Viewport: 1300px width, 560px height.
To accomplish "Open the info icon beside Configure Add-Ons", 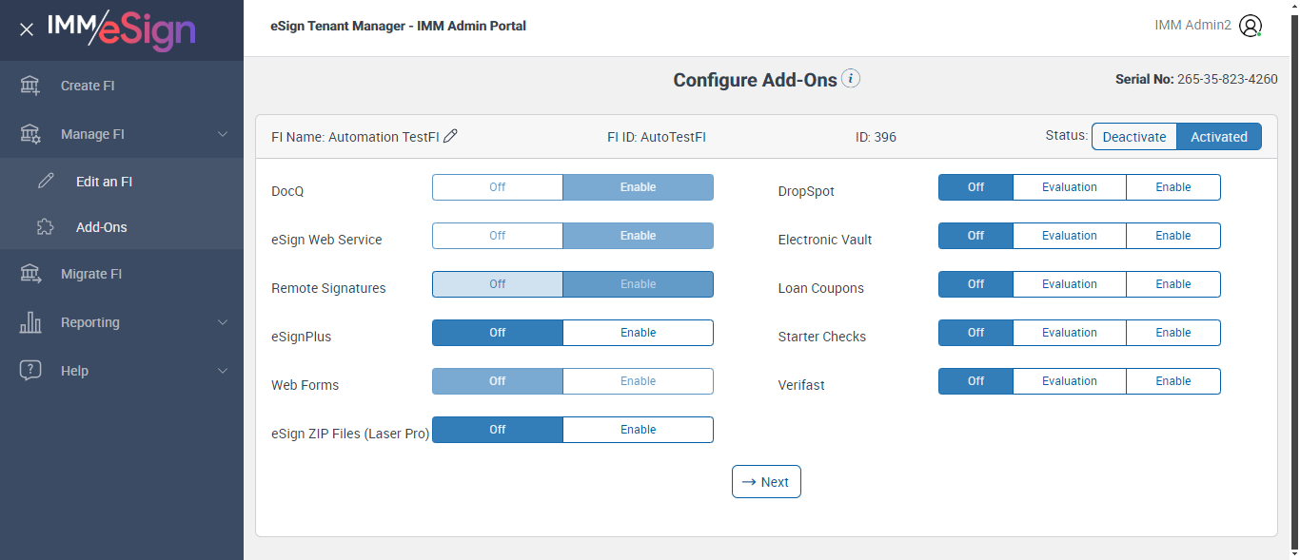I will pos(851,79).
